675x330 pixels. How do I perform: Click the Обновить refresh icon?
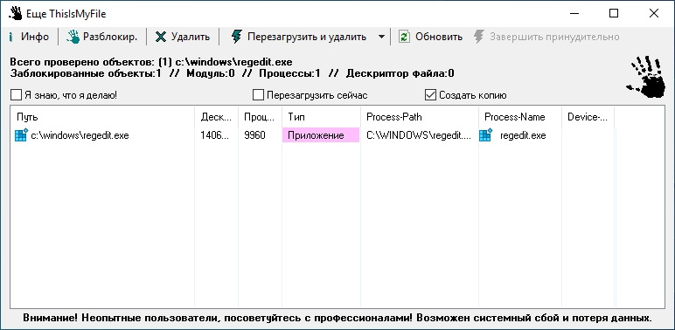[x=404, y=37]
